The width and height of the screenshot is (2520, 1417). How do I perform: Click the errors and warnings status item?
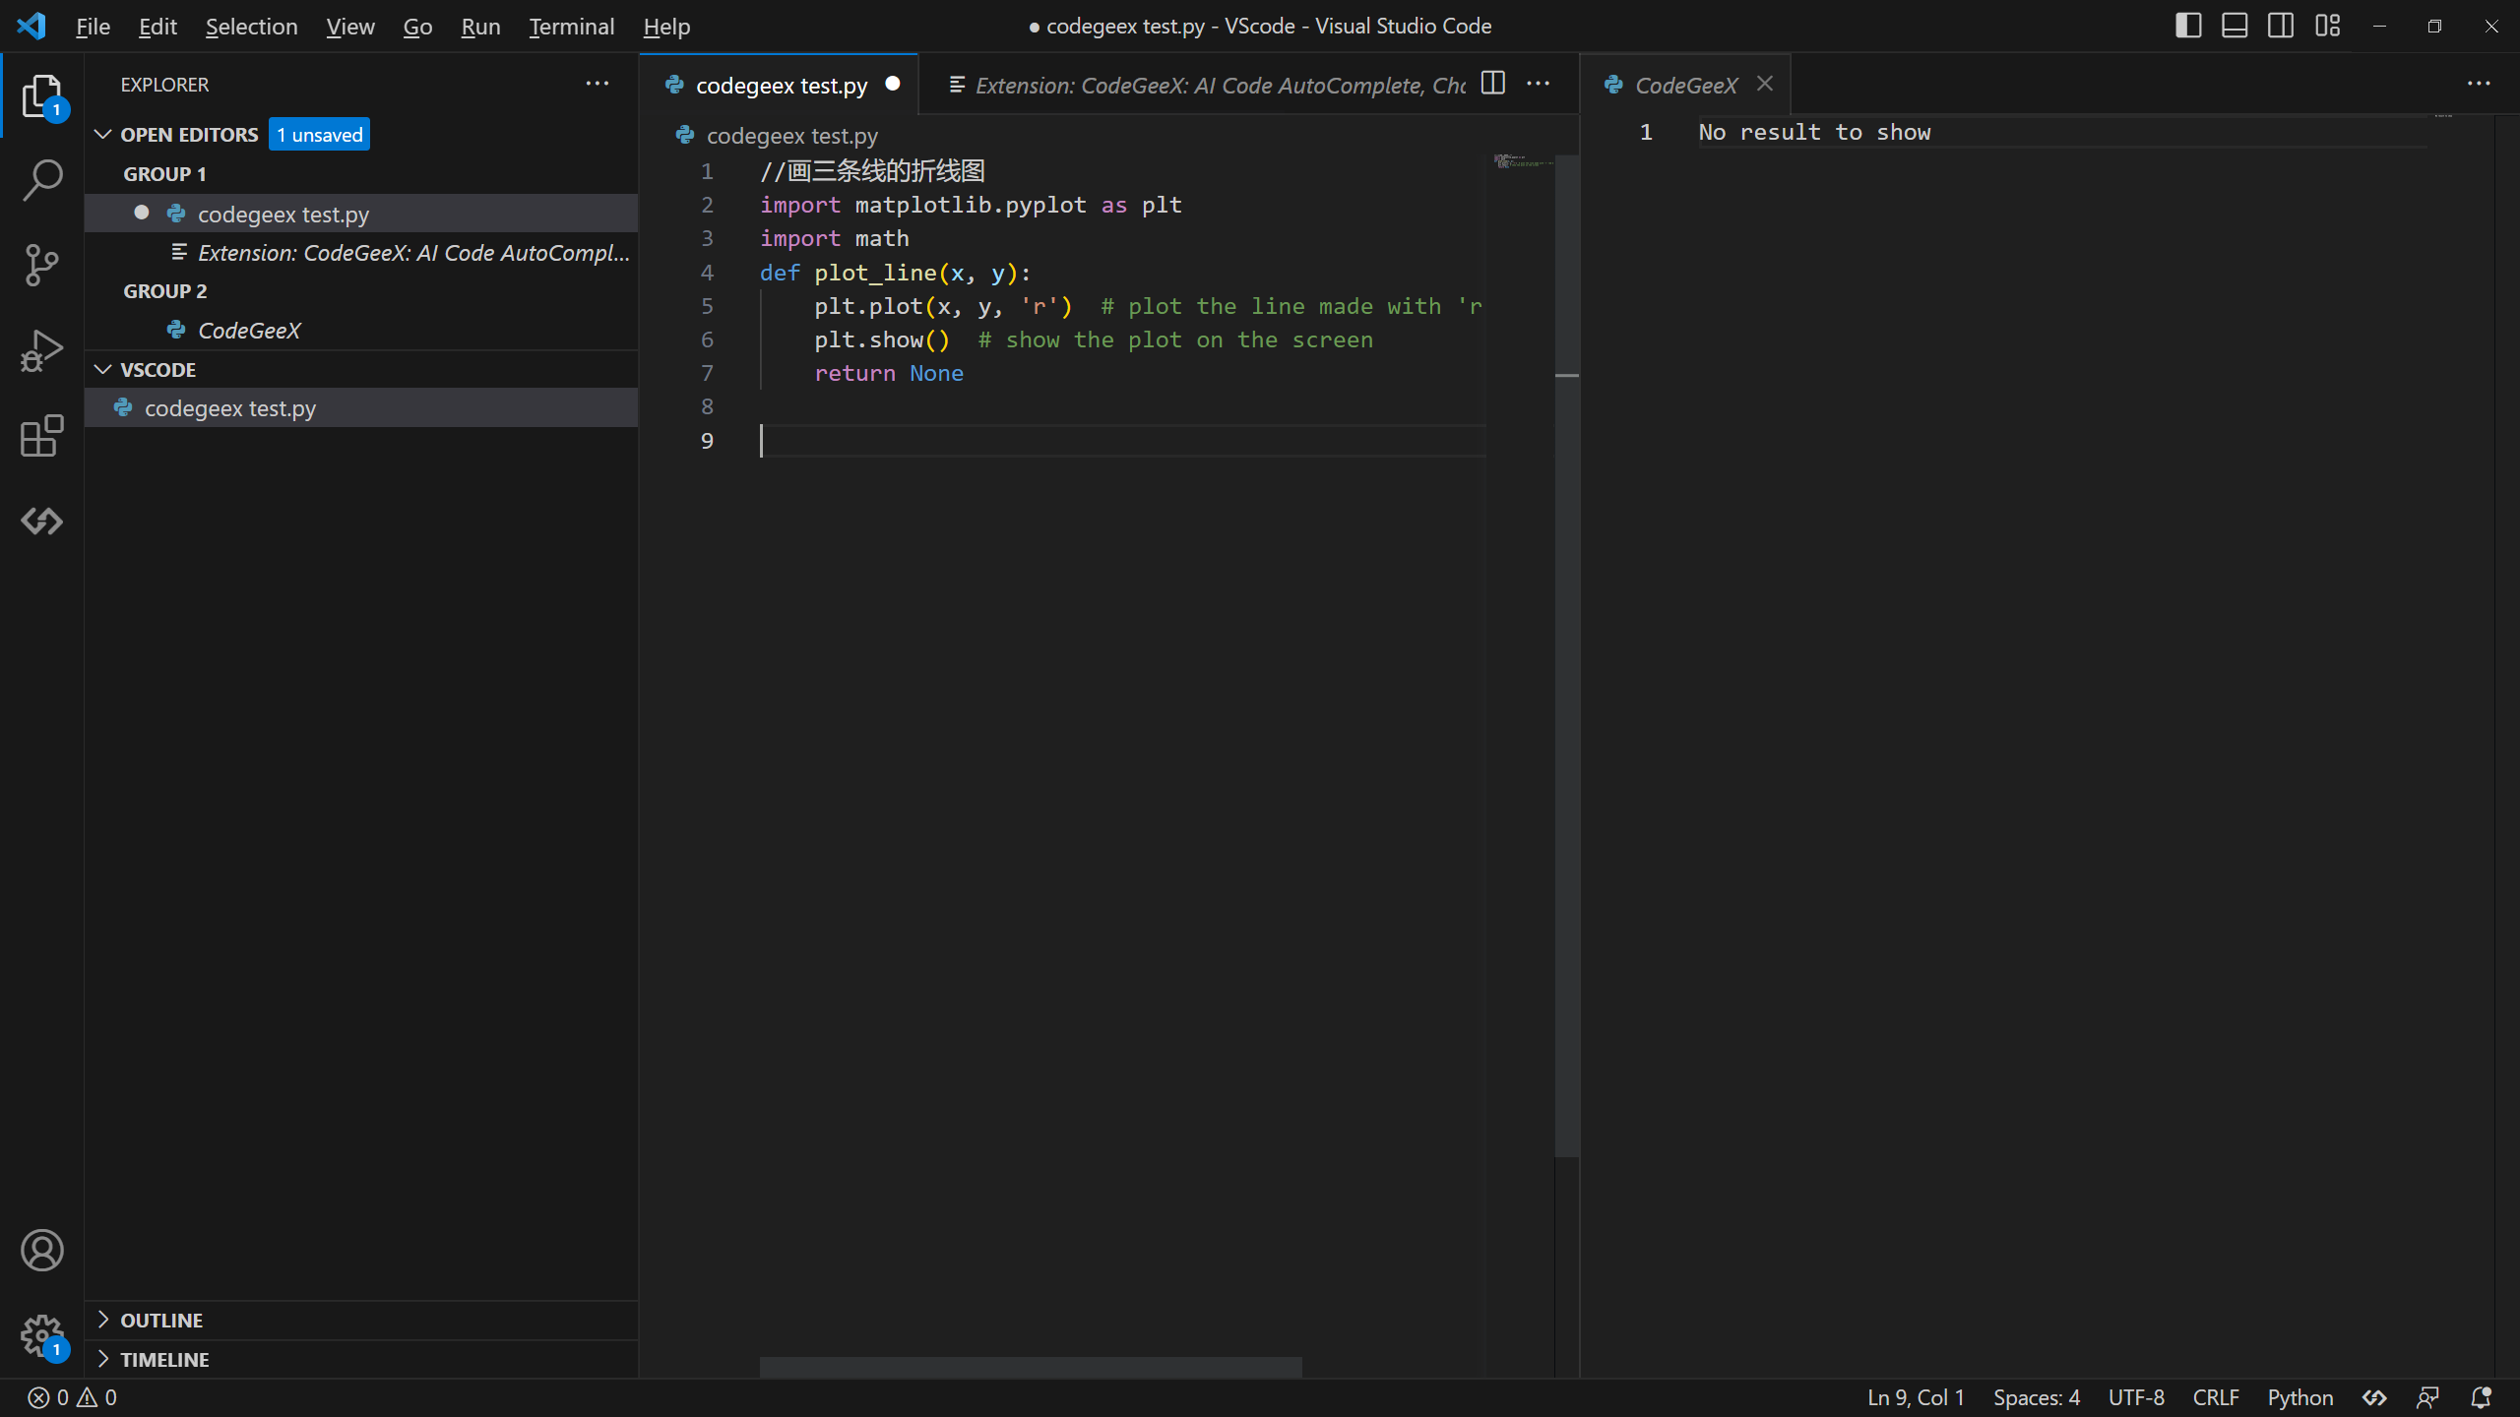[x=73, y=1397]
